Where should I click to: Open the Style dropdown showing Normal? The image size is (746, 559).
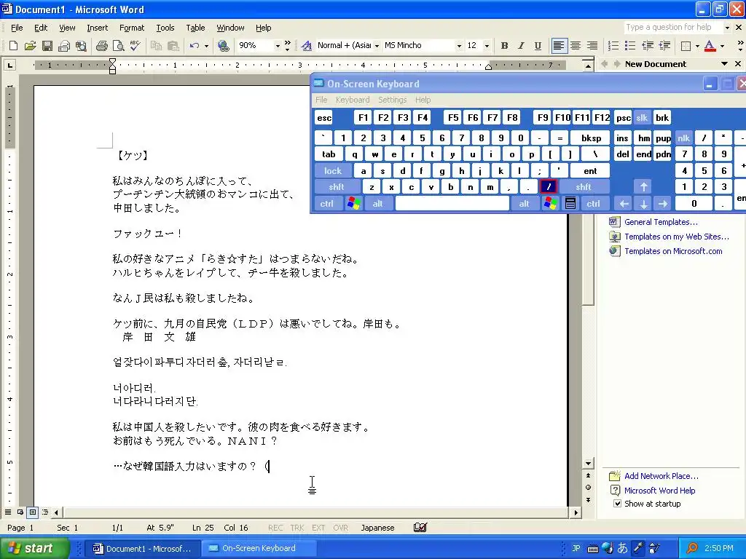(377, 46)
